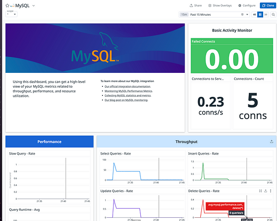The image size is (277, 221).
Task: Click the Performance group header
Action: [x=49, y=142]
